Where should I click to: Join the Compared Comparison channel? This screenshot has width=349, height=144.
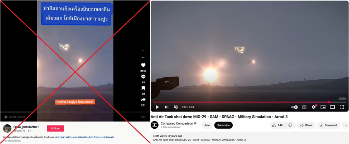tap(207, 125)
